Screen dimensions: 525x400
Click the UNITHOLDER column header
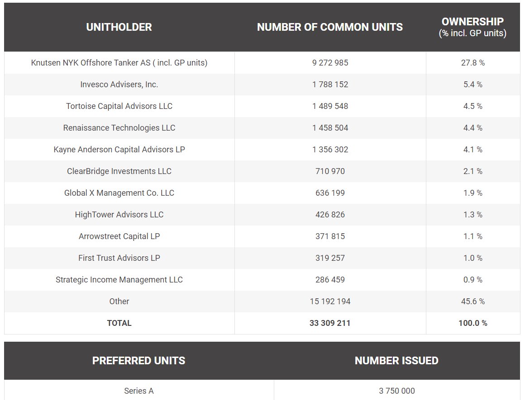tap(119, 27)
